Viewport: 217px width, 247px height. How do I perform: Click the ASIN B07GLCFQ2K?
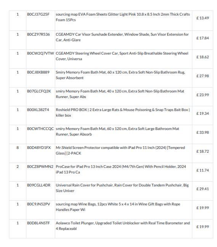coord(39,91)
